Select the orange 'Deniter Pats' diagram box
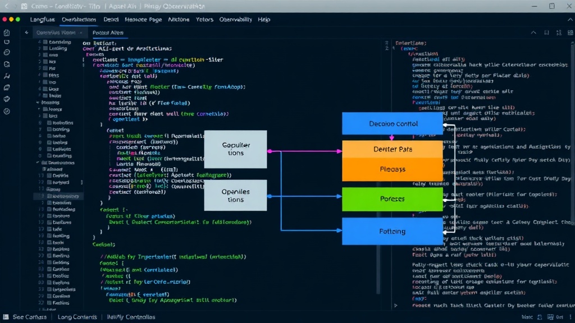This screenshot has height=323, width=575. 393,149
